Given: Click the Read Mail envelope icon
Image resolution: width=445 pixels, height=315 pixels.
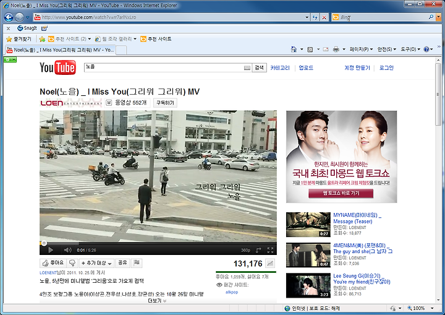Looking at the screenshot, I should click(x=326, y=50).
